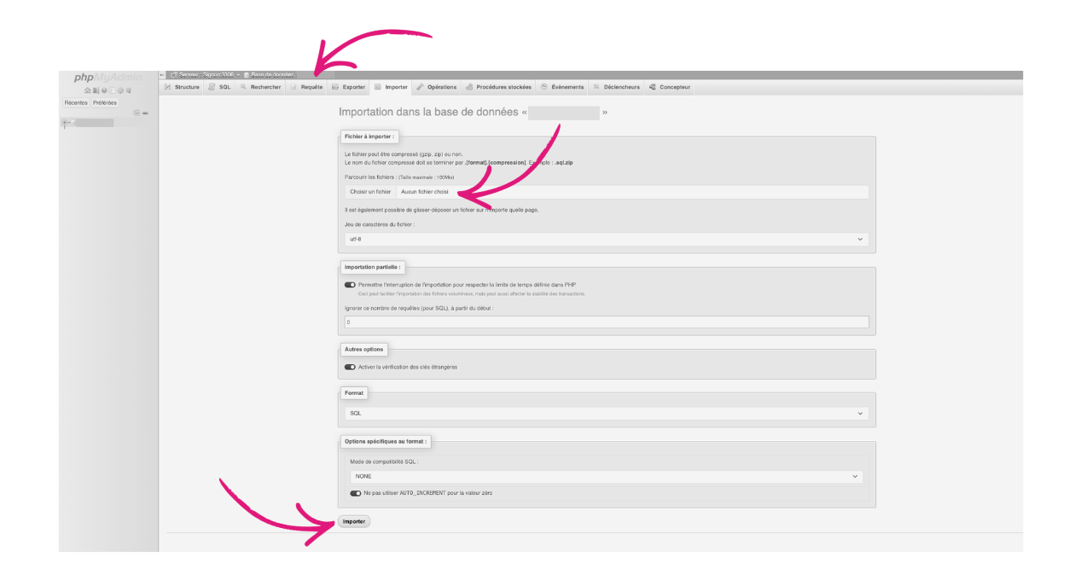The height and width of the screenshot is (586, 1075).
Task: Click the Choisir un fichier button
Action: [370, 192]
